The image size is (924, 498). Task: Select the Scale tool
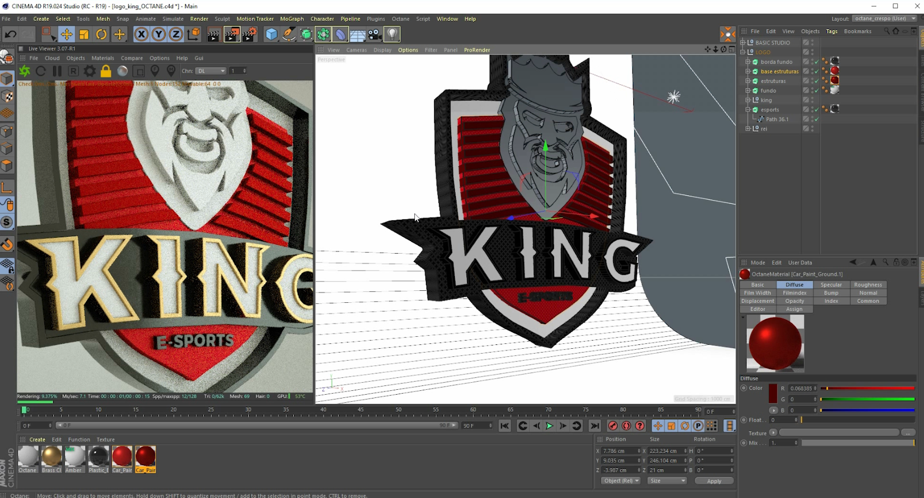click(84, 34)
